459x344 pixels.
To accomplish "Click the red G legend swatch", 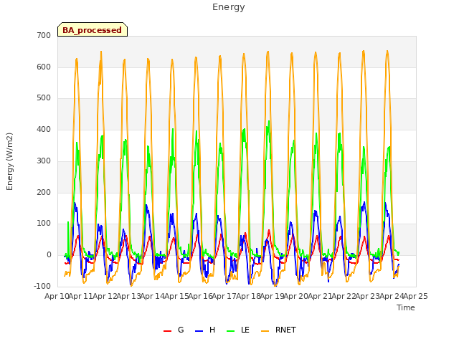I will tap(167, 331).
